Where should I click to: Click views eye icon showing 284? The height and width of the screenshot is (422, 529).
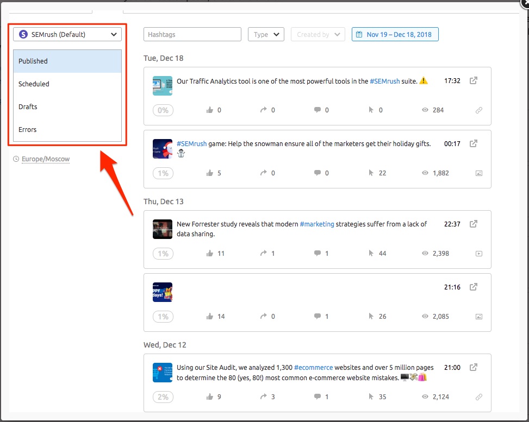click(425, 110)
